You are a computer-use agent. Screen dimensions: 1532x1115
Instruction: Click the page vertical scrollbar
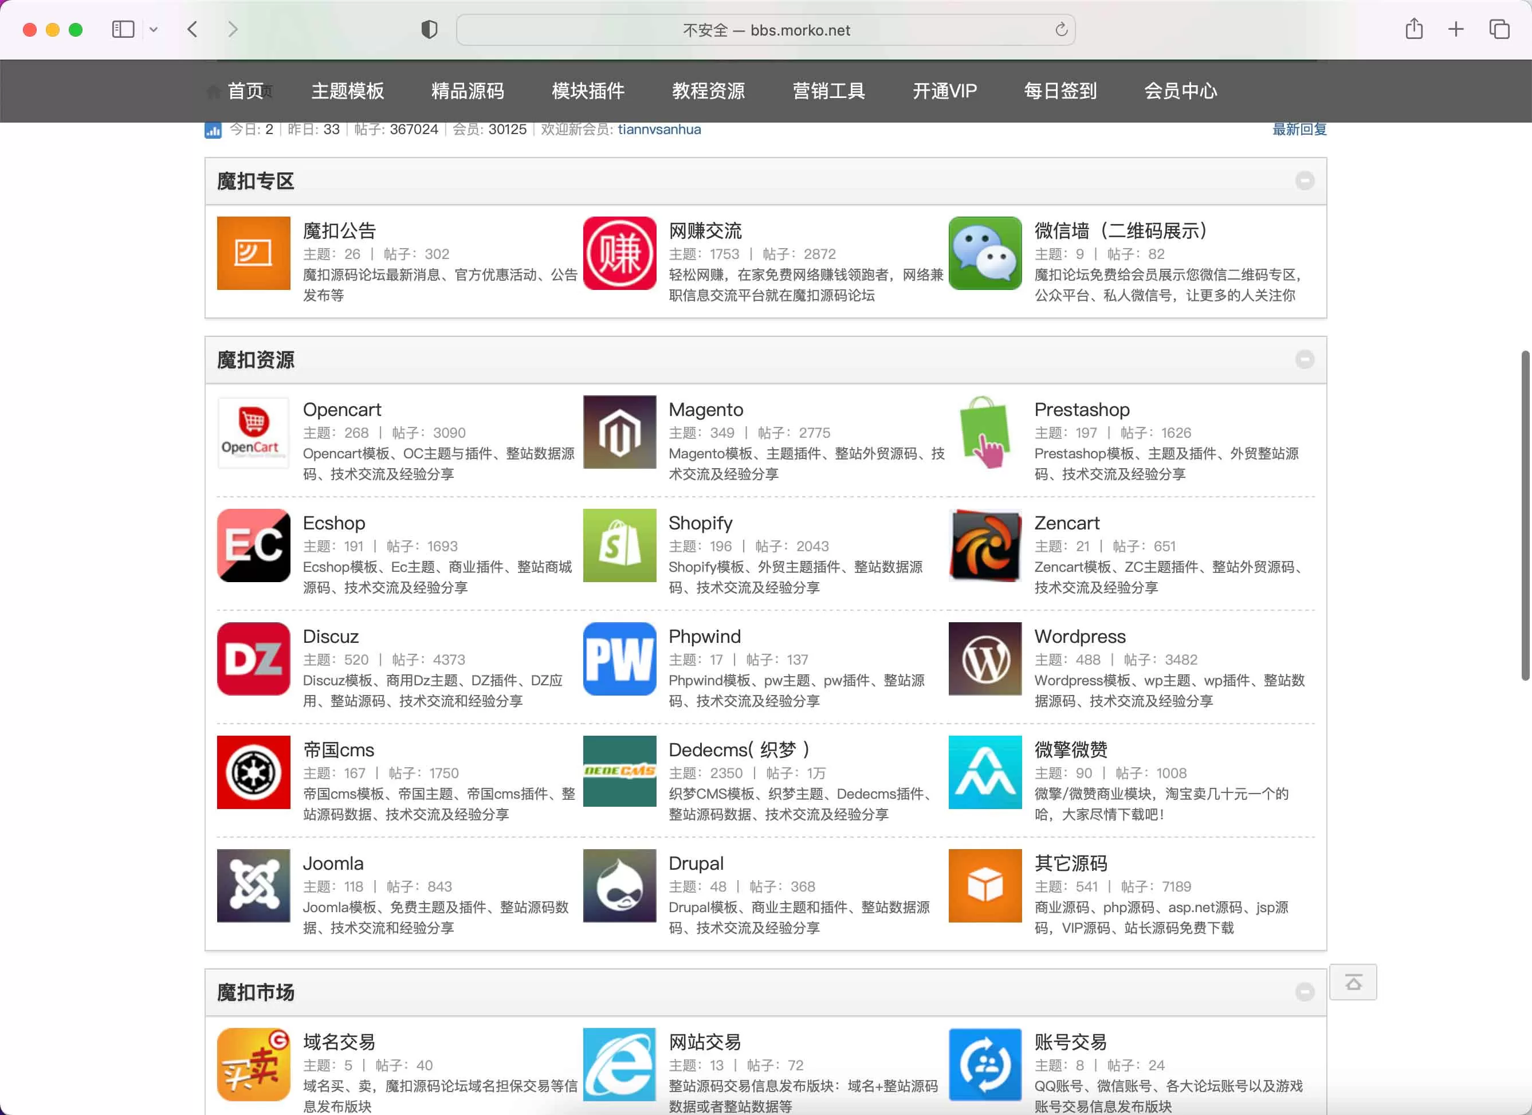coord(1525,516)
